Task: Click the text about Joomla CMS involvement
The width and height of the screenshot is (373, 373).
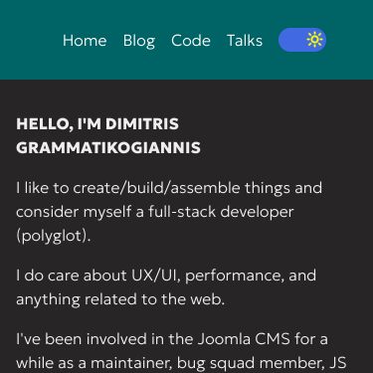Action: (x=181, y=351)
